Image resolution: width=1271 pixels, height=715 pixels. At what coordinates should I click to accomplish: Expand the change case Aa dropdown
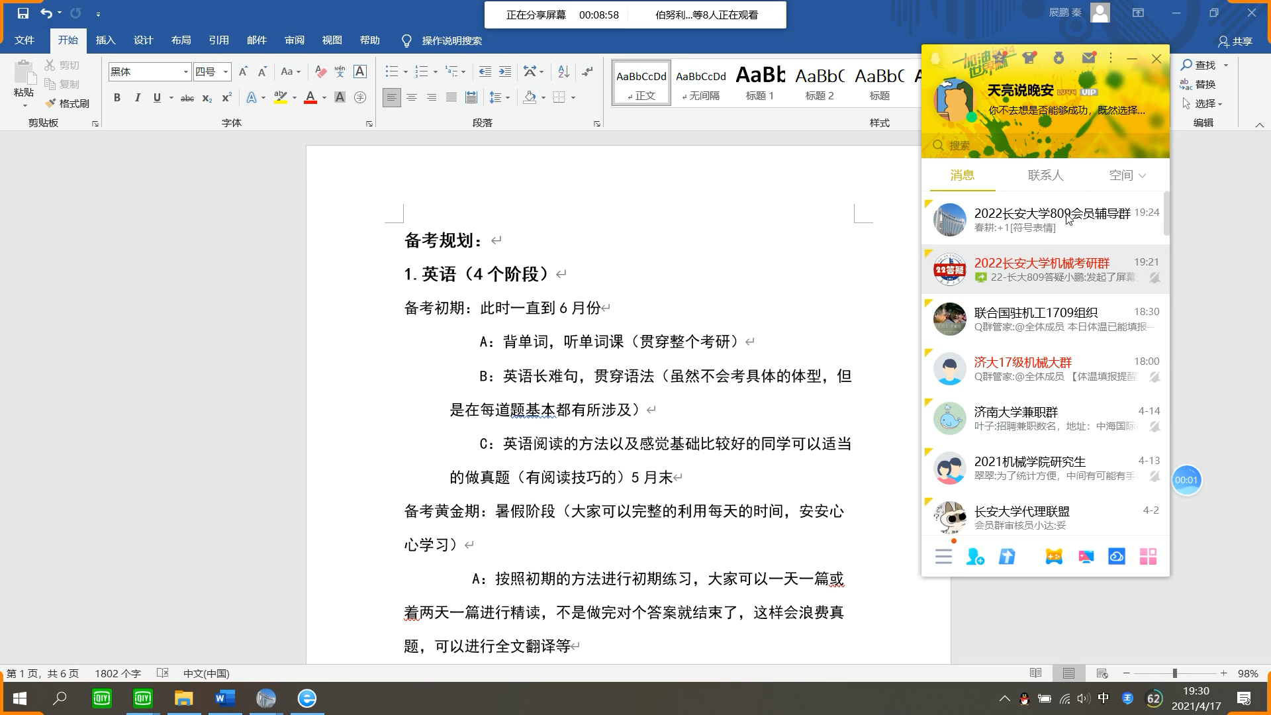tap(291, 71)
